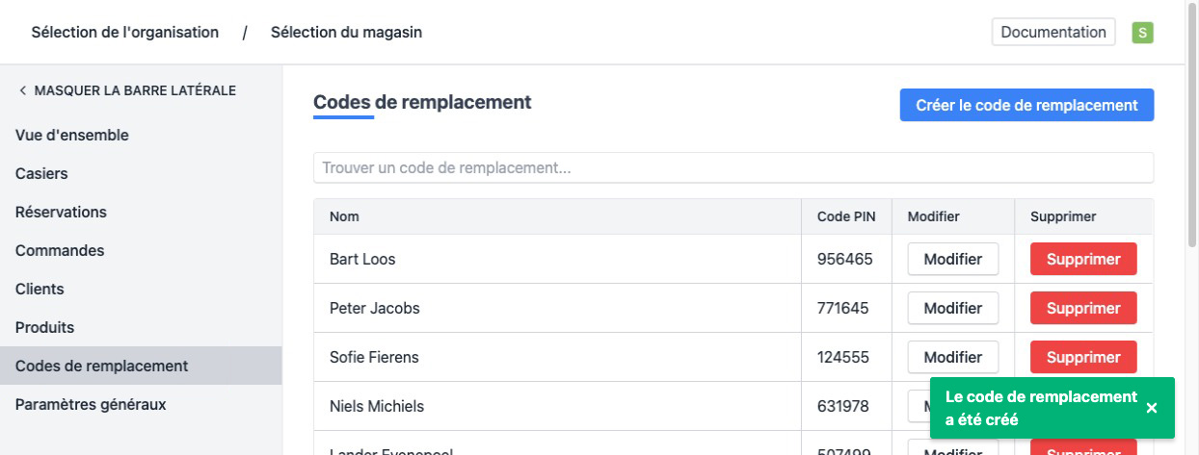Screen dimensions: 1199x455
Task: Edit the Sofie Fierens code with Modifier
Action: pos(952,357)
